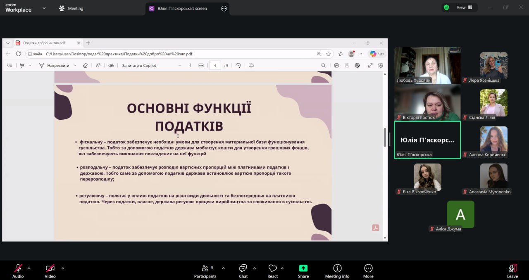Click the Share screen icon
The height and width of the screenshot is (280, 529).
tap(303, 268)
